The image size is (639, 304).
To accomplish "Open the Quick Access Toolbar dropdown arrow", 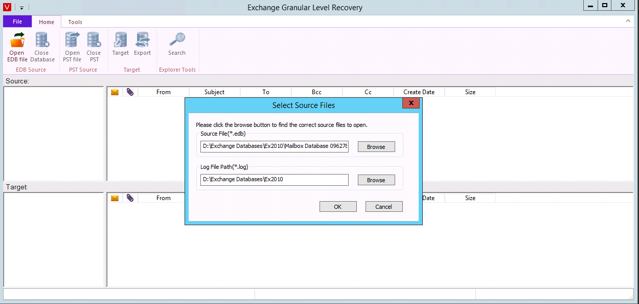I will (x=22, y=8).
